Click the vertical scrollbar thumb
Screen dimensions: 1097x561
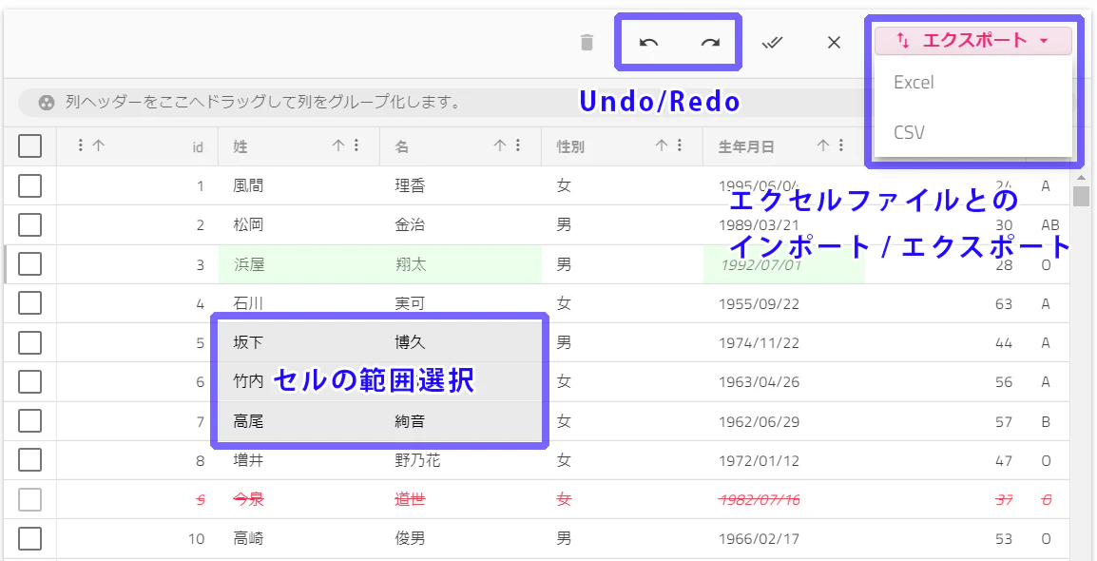point(1082,197)
